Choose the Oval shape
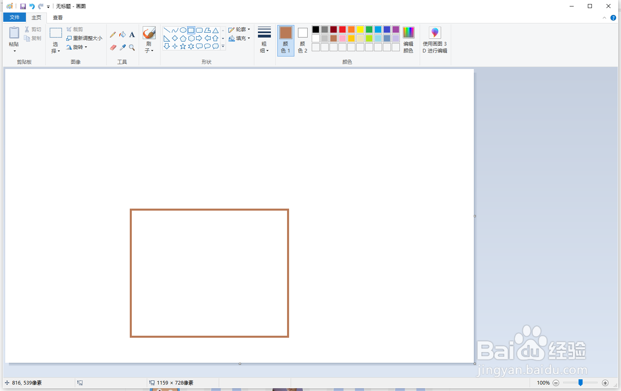 183,30
